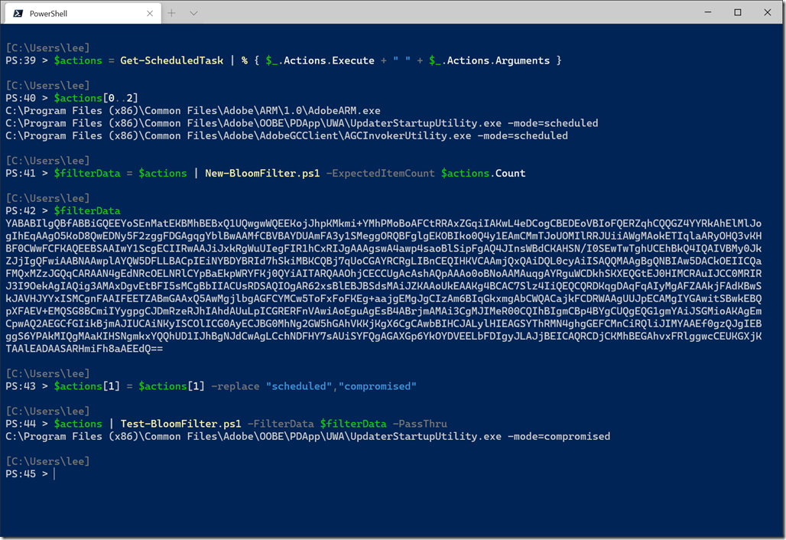Click the "-replace" operator text
Viewport: 786px width, 540px height.
click(x=235, y=386)
